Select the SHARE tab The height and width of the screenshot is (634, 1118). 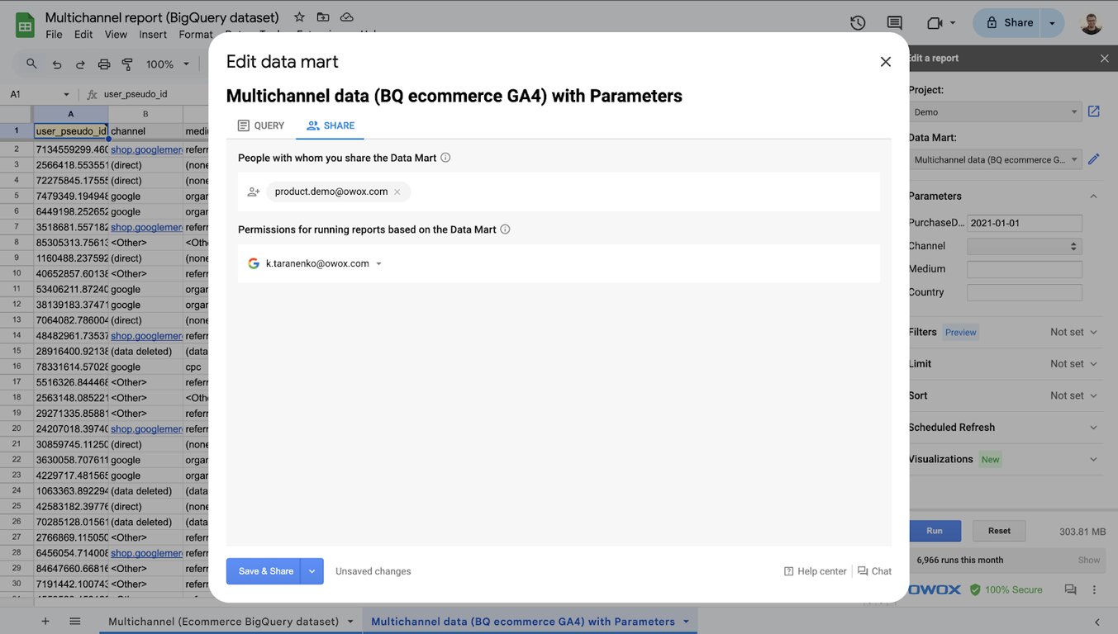pyautogui.click(x=331, y=125)
